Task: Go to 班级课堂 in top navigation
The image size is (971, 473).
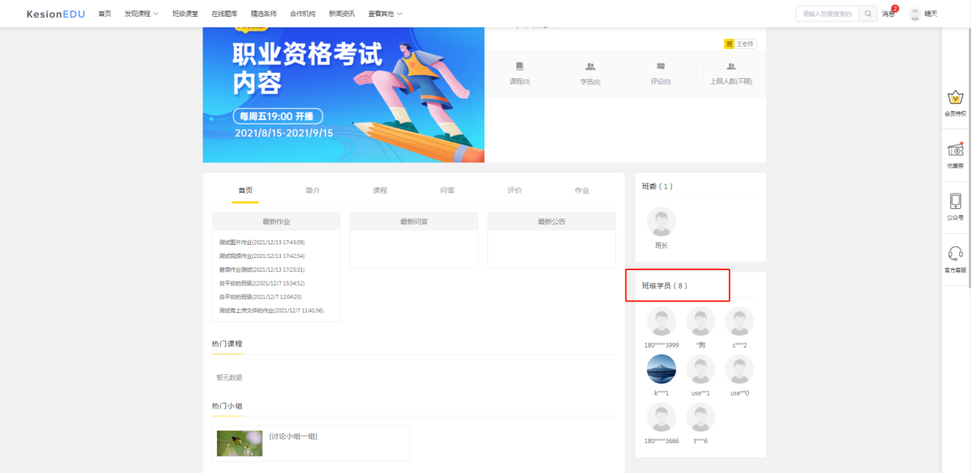Action: [x=185, y=14]
